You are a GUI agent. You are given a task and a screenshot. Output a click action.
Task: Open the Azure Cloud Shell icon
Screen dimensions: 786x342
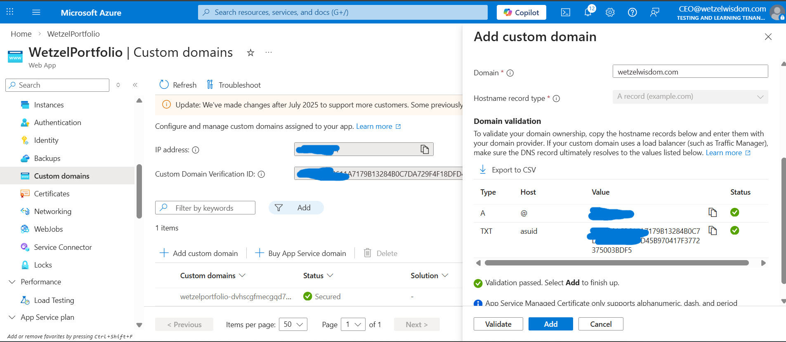pos(565,12)
